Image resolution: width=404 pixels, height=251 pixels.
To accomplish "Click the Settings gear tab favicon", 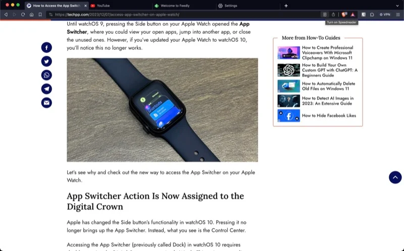I will pos(220,6).
